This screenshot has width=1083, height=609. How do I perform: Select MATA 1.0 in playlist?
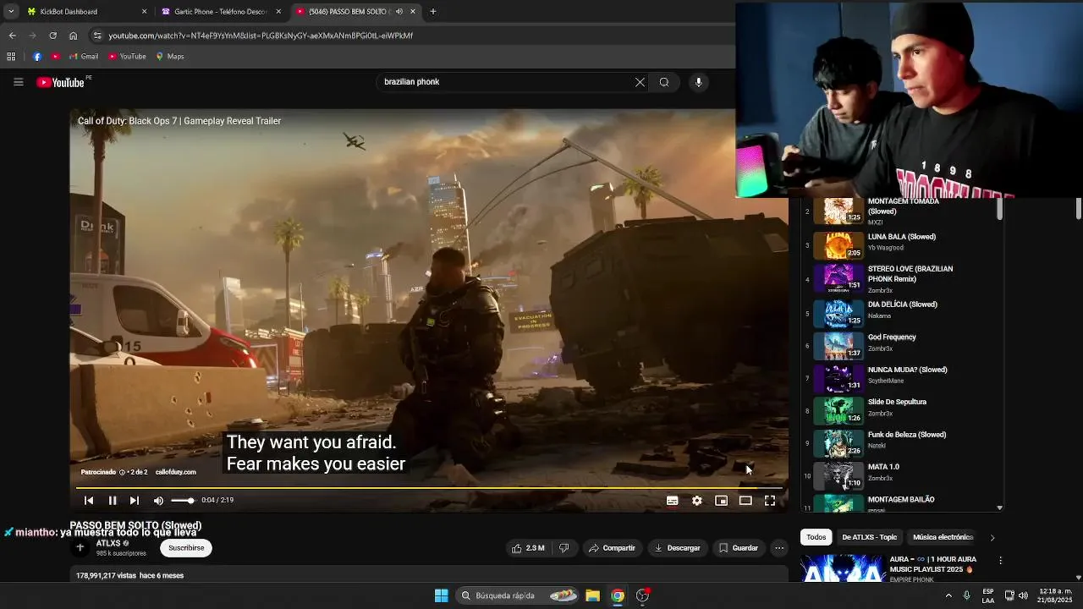pos(901,475)
